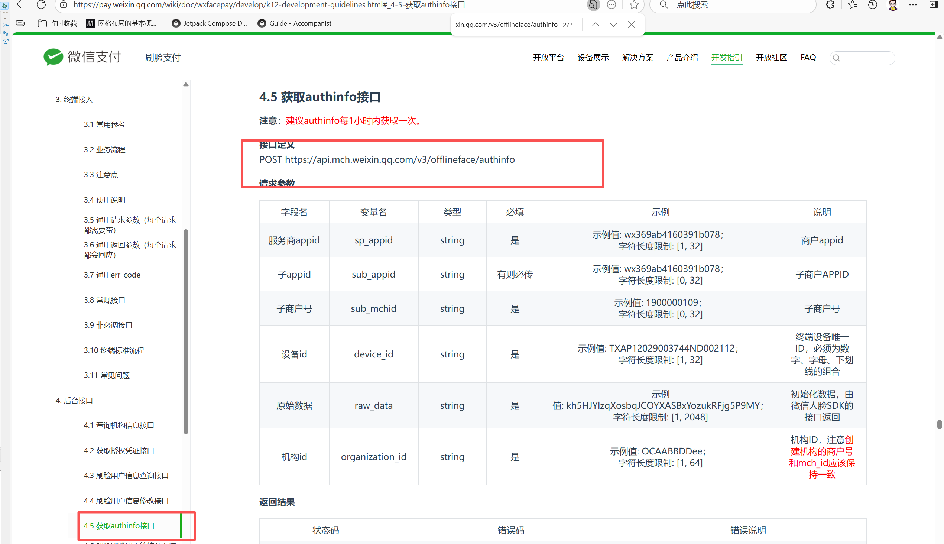944x544 pixels.
Task: Open 3.7 通用err_code sidebar link
Action: [x=112, y=275]
